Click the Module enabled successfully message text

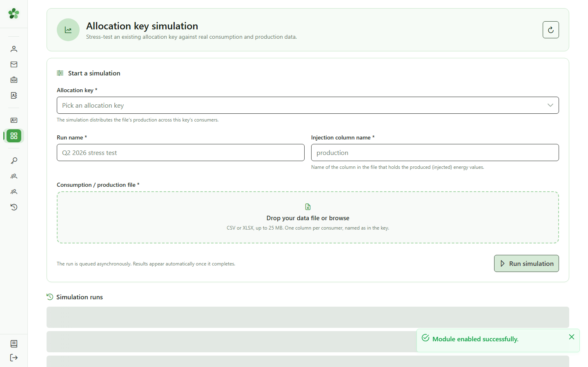pos(475,339)
